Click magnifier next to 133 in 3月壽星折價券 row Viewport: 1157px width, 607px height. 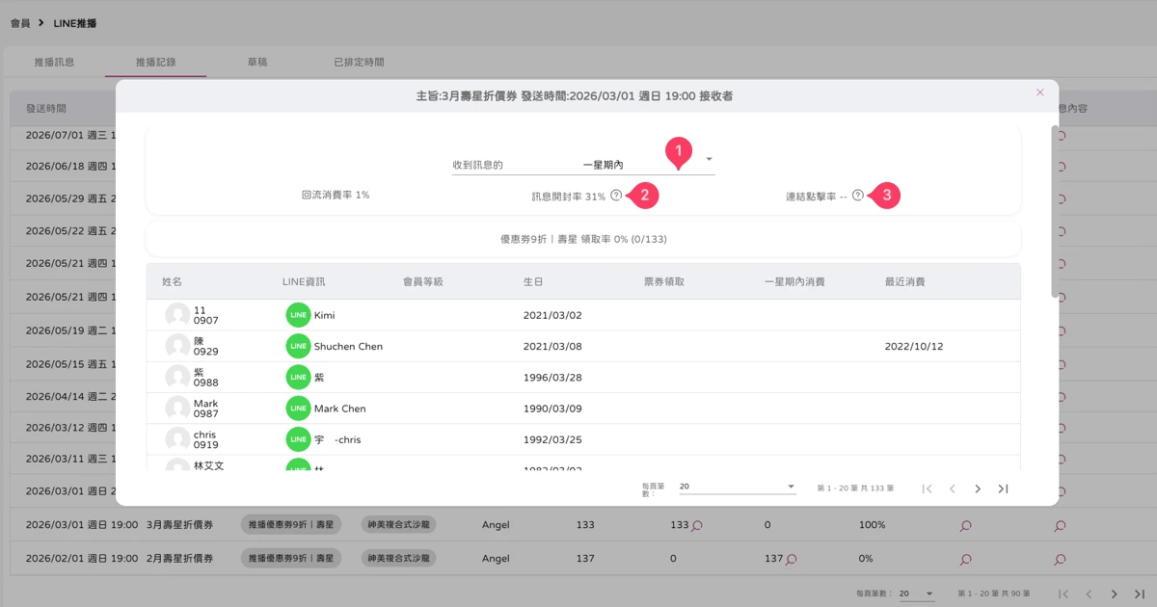click(696, 526)
